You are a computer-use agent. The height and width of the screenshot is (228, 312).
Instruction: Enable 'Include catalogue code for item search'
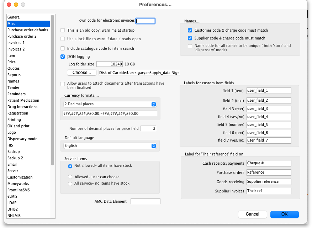63,48
